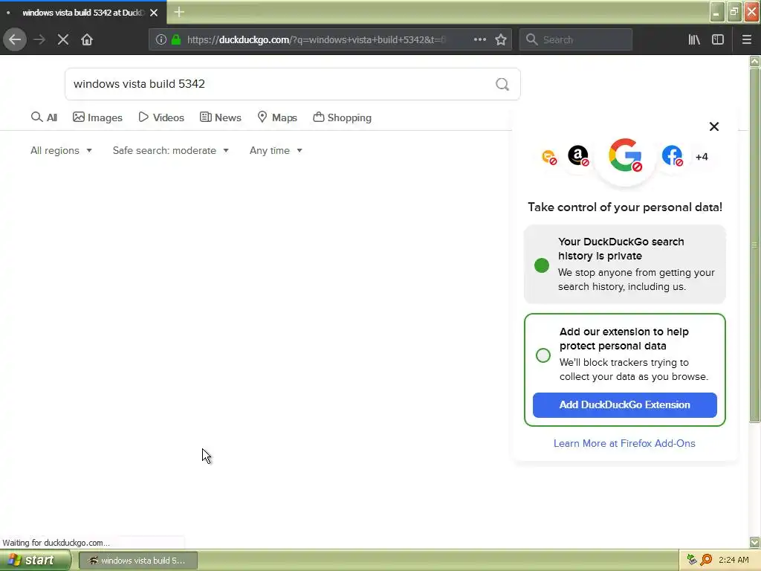
Task: Click the system tray magnifier icon
Action: (x=706, y=560)
